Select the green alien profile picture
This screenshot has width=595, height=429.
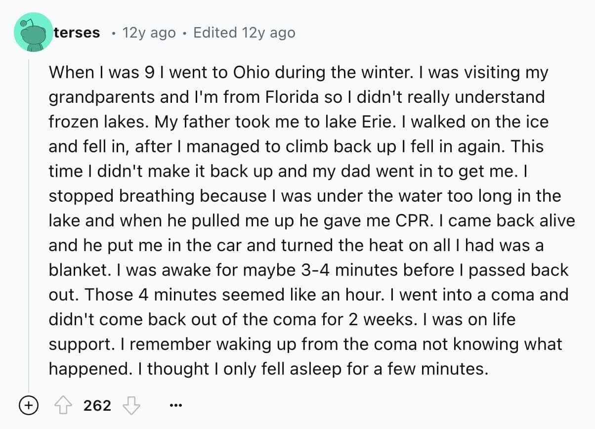click(35, 32)
